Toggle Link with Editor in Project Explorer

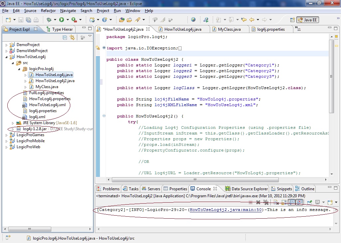coord(72,38)
